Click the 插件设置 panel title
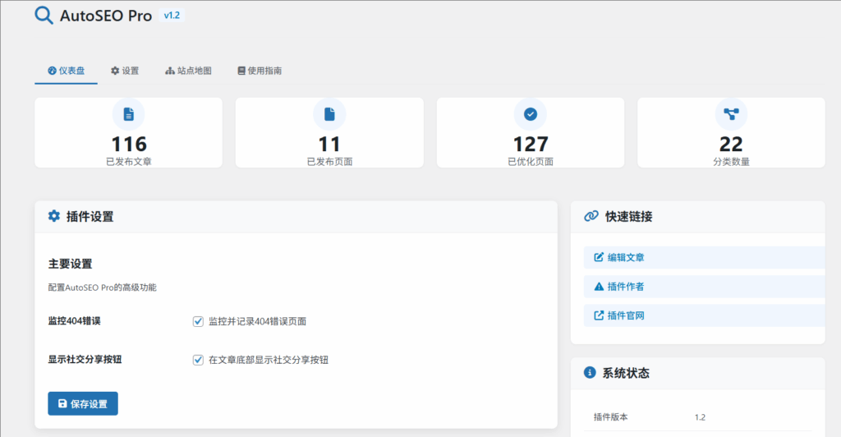This screenshot has width=841, height=437. click(x=90, y=217)
